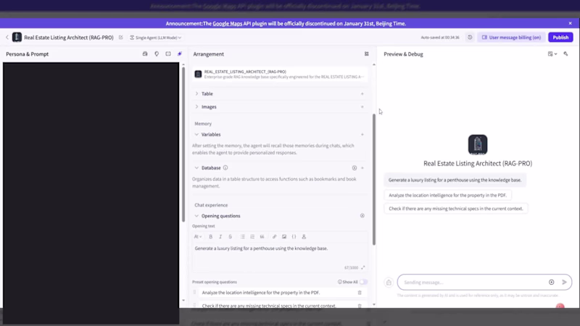Toggle strikethrough formatting in opening text
The image size is (580, 326).
[x=230, y=237]
